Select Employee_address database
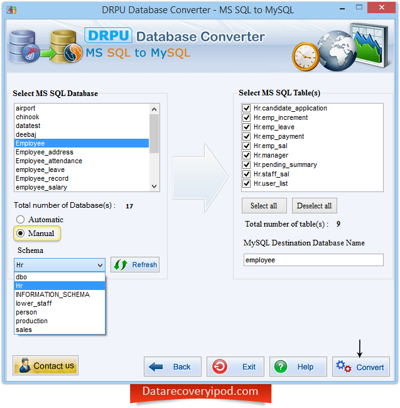 (x=82, y=153)
